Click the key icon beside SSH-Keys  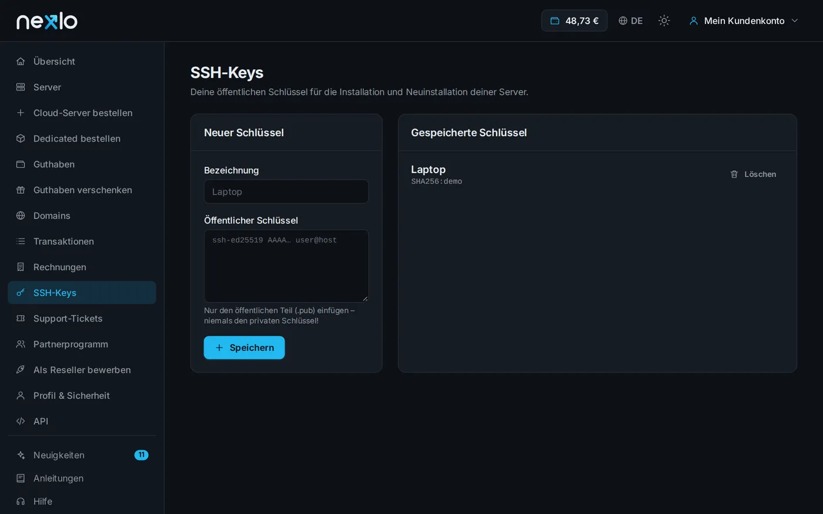click(x=21, y=293)
